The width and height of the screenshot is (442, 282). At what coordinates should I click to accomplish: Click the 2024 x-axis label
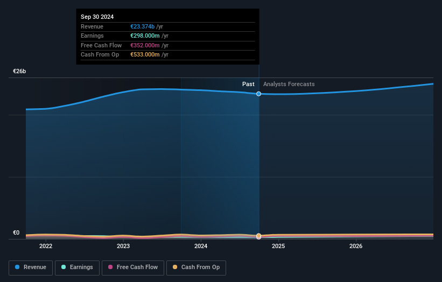201,246
